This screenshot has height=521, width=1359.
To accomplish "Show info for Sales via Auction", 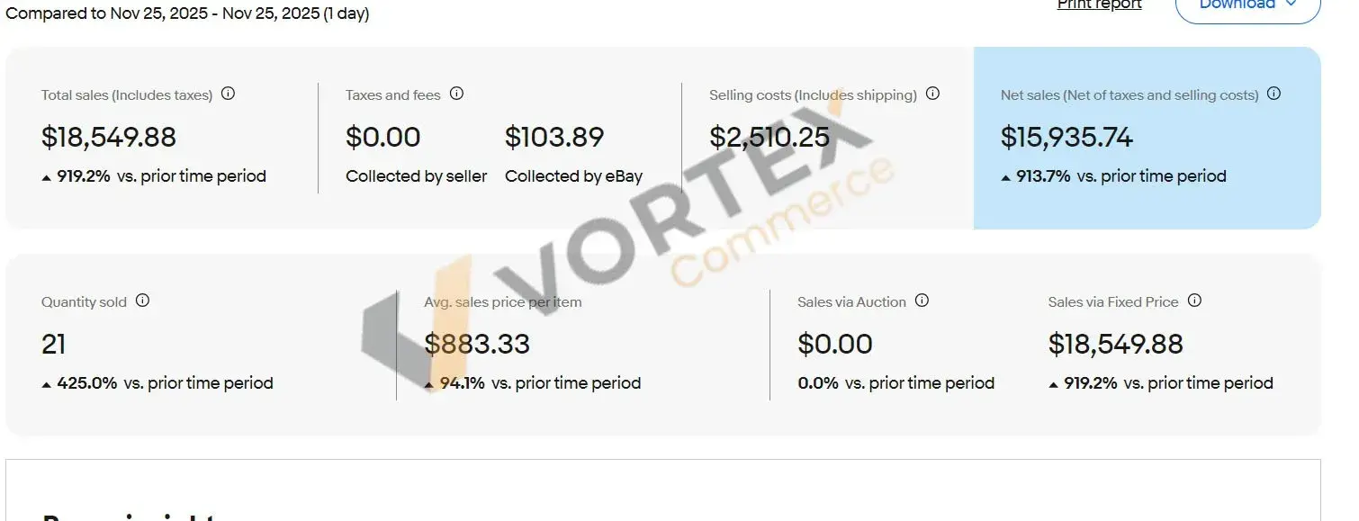I will pos(922,301).
